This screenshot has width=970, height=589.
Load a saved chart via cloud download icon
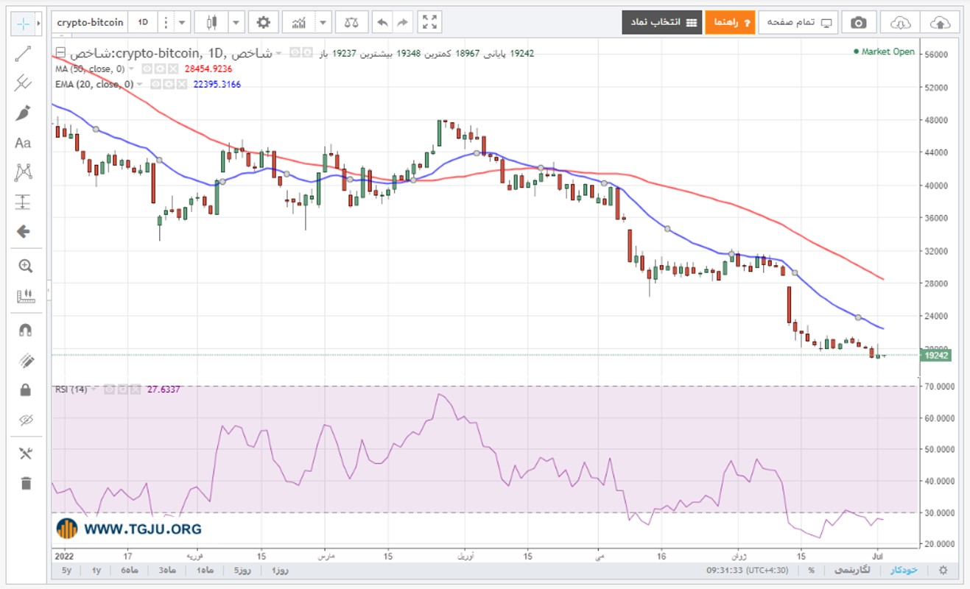(900, 22)
